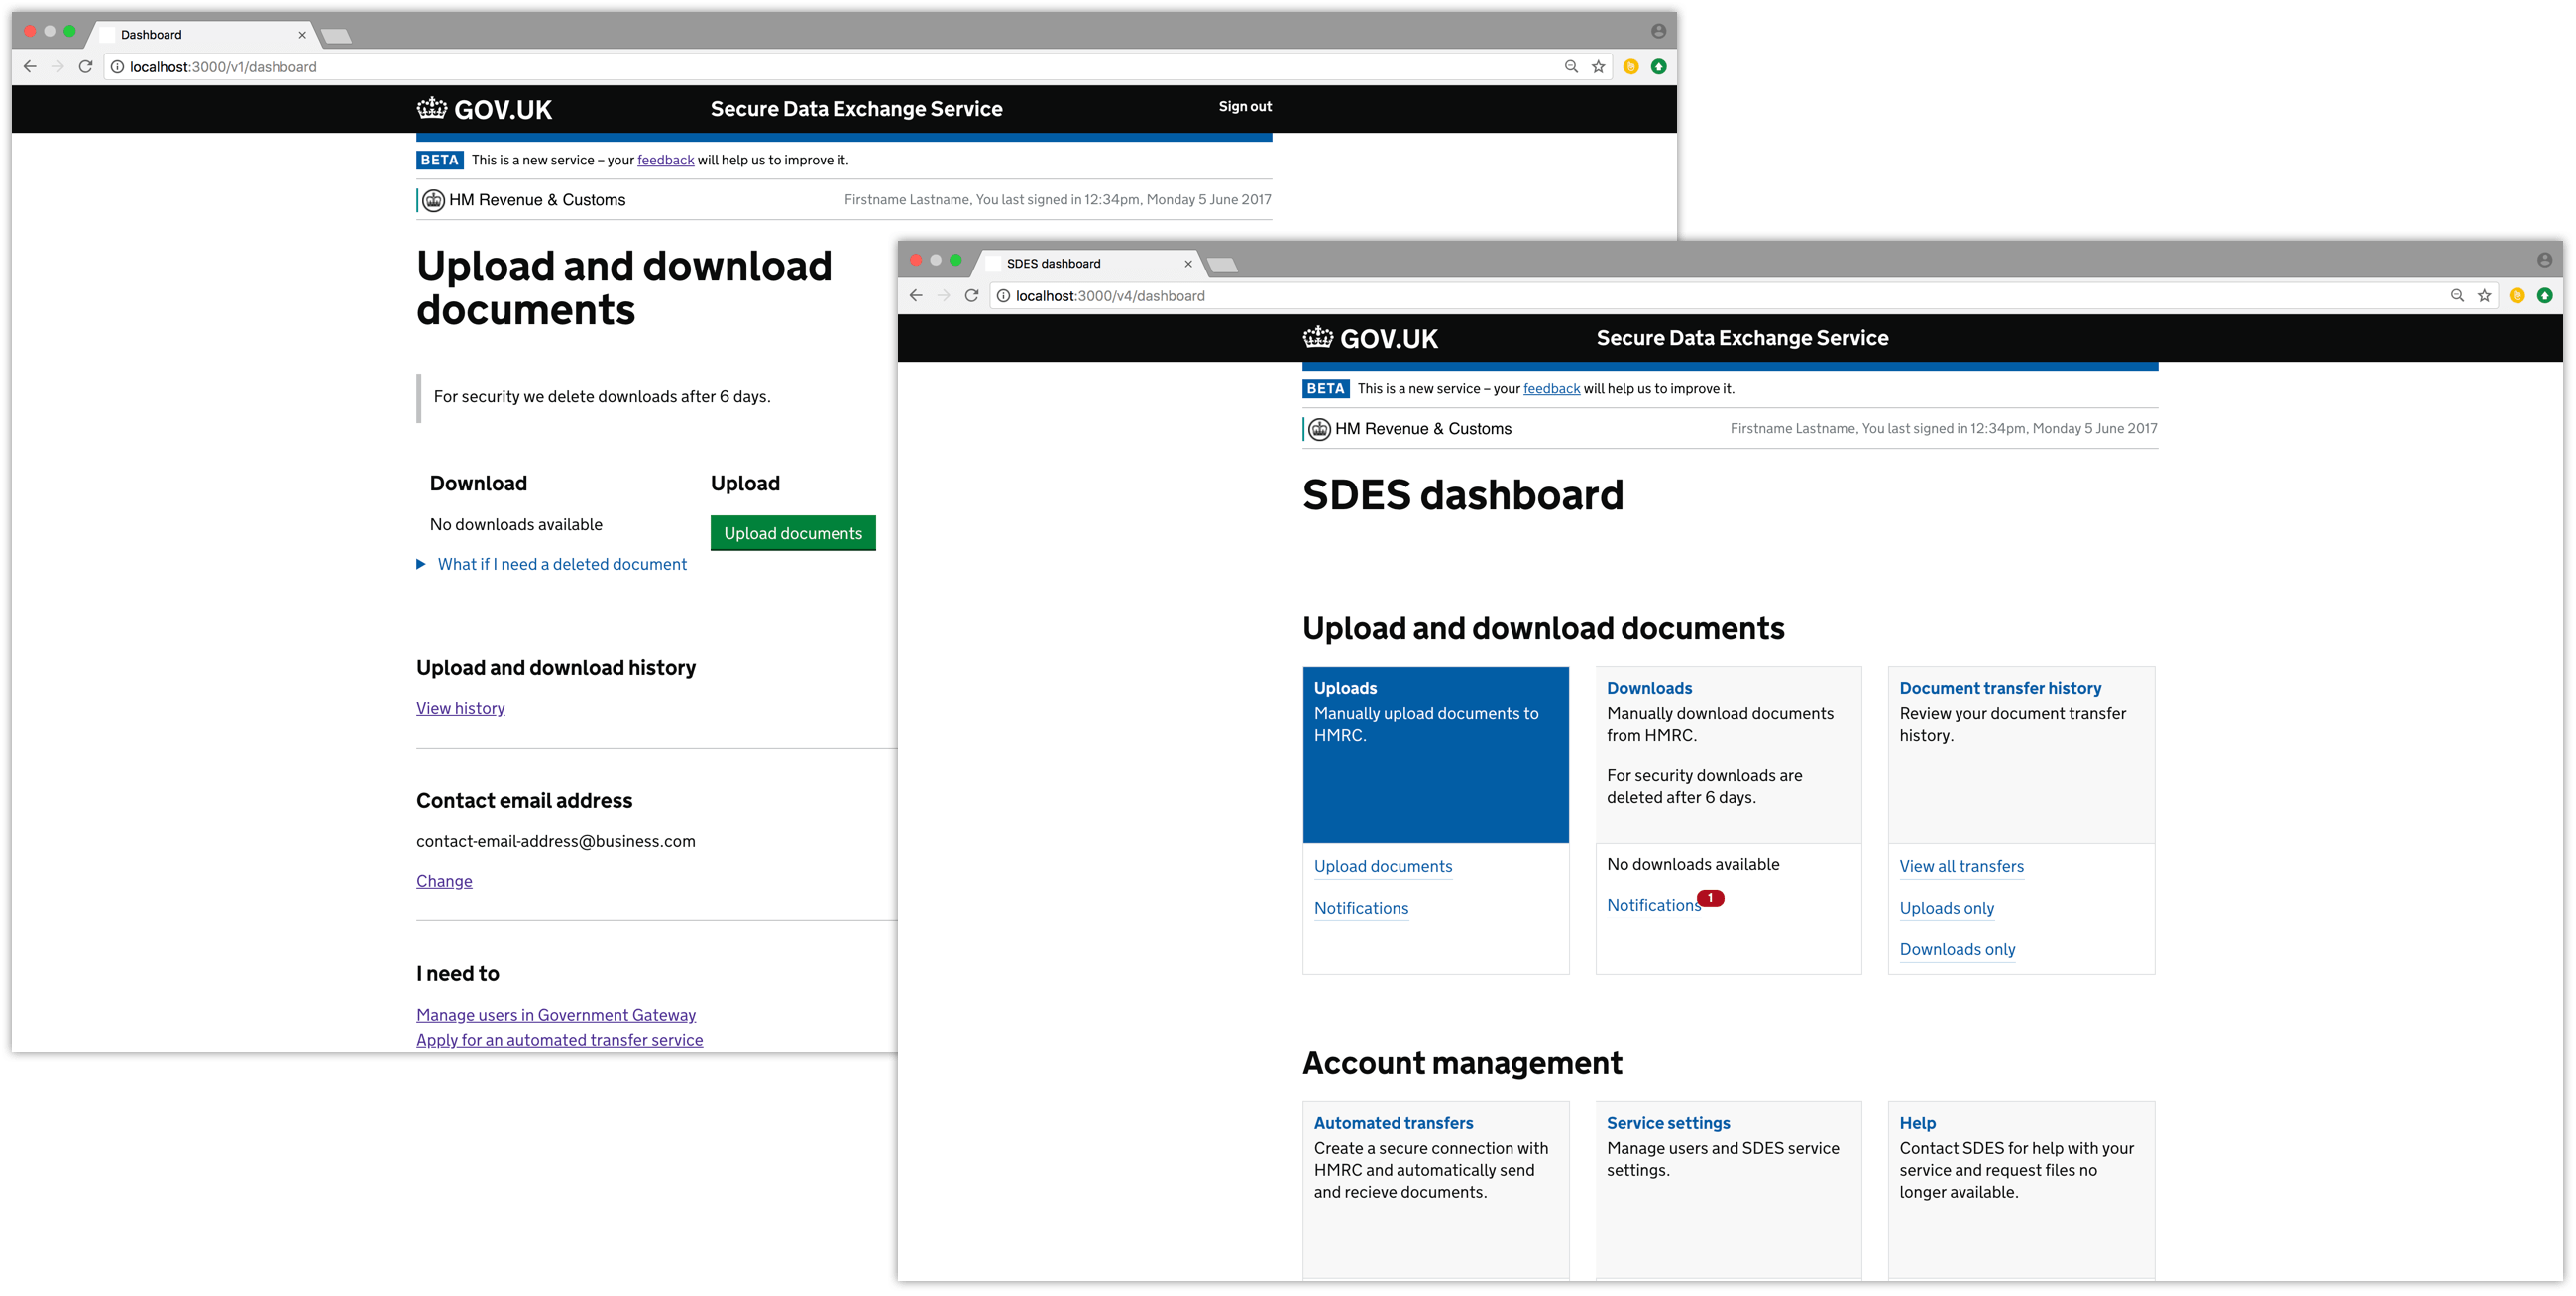Open the Downloads card heading
This screenshot has width=2576, height=1296.
pos(1650,688)
